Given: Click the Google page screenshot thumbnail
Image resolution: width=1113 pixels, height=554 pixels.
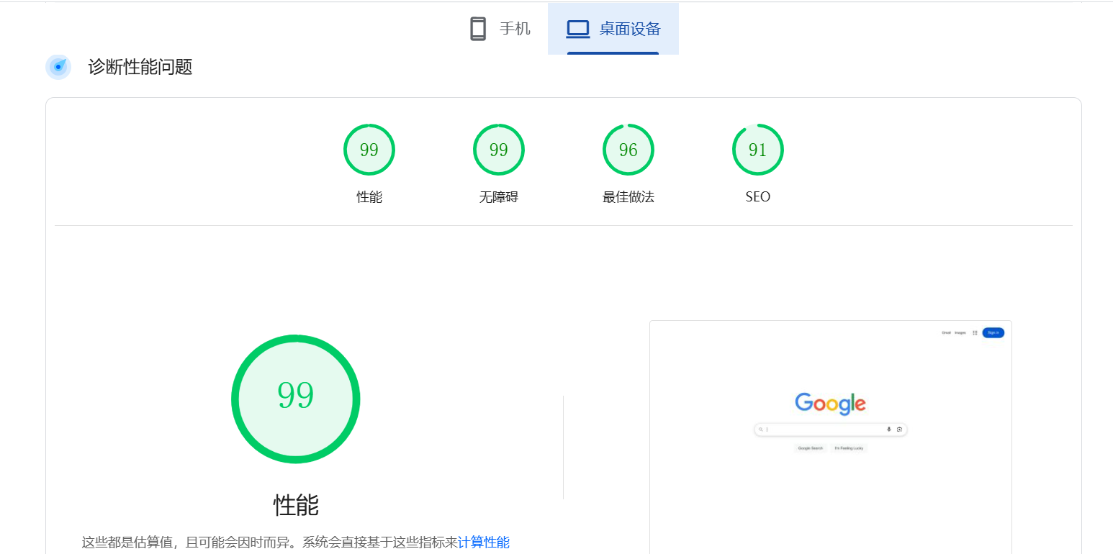Looking at the screenshot, I should pos(831,437).
